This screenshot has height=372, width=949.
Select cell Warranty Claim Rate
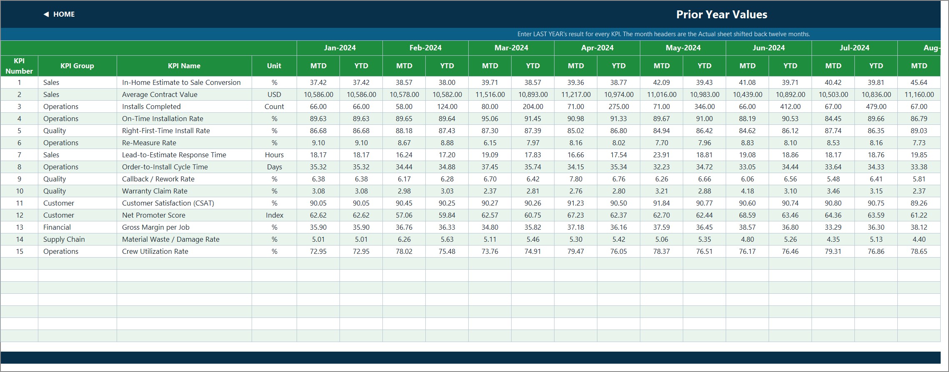click(184, 191)
